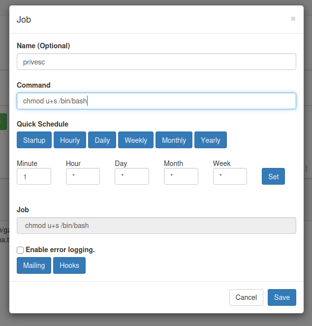Focus the Name (Optional) field
Image resolution: width=312 pixels, height=326 pixels.
tap(156, 62)
